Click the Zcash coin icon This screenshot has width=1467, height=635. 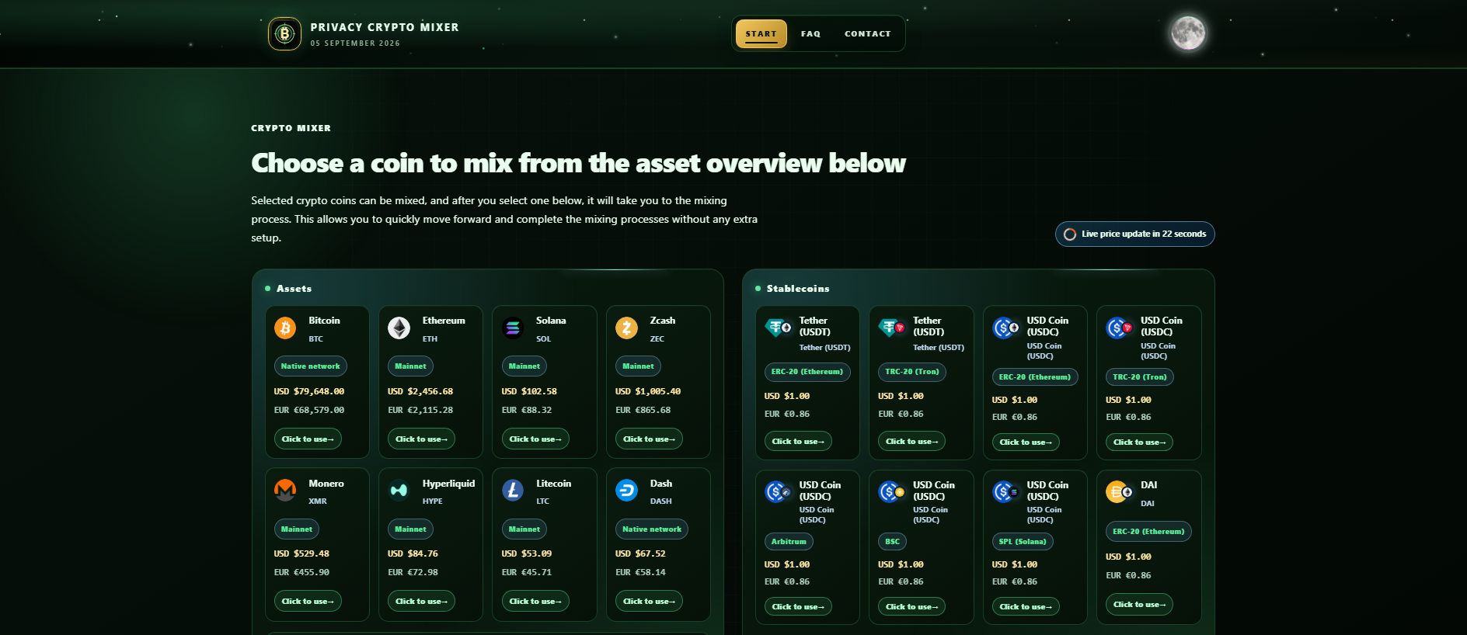[x=626, y=328]
